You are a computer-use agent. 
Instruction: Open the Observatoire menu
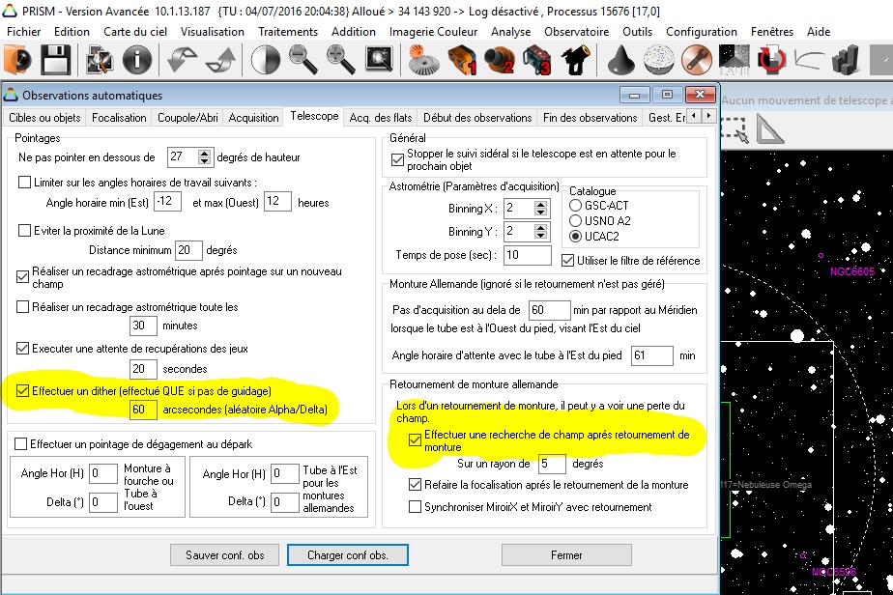point(576,31)
